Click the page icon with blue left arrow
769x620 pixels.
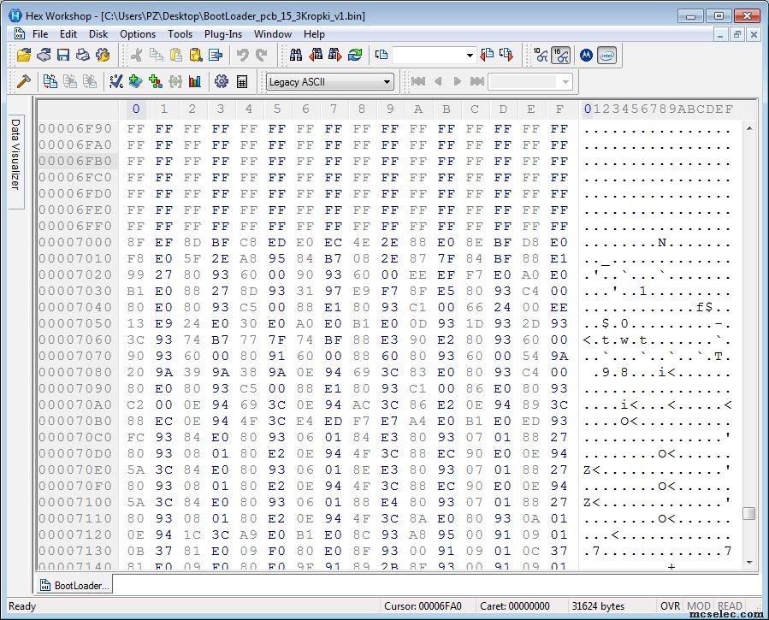(x=216, y=55)
